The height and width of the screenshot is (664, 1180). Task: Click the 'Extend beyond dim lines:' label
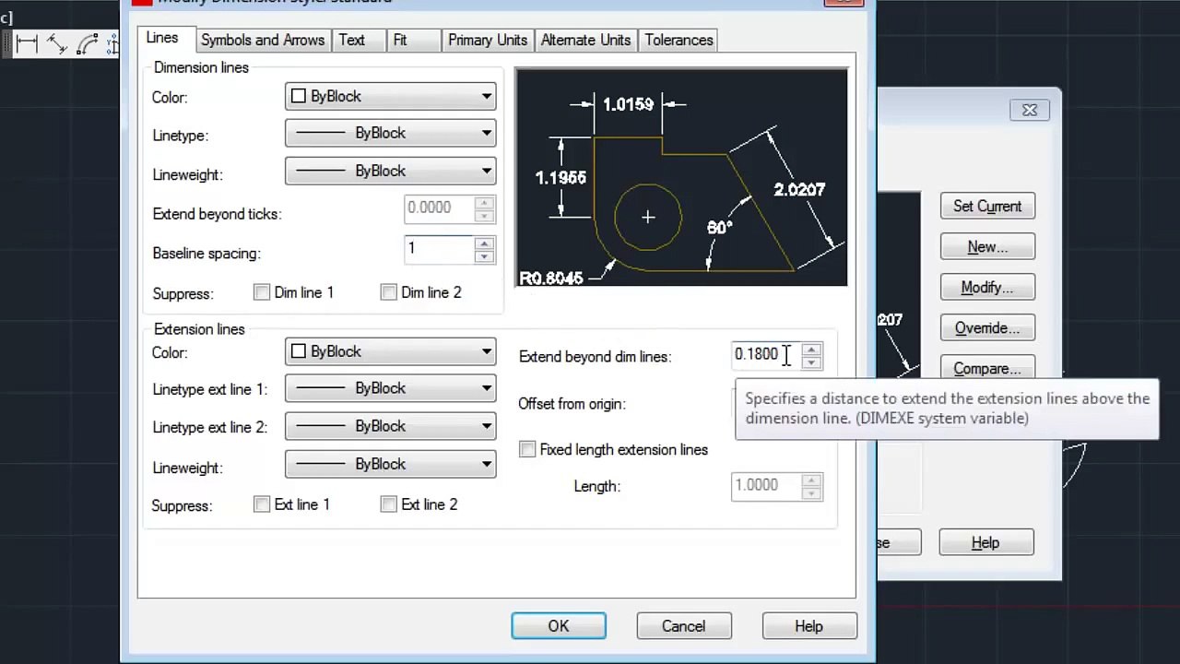click(595, 356)
